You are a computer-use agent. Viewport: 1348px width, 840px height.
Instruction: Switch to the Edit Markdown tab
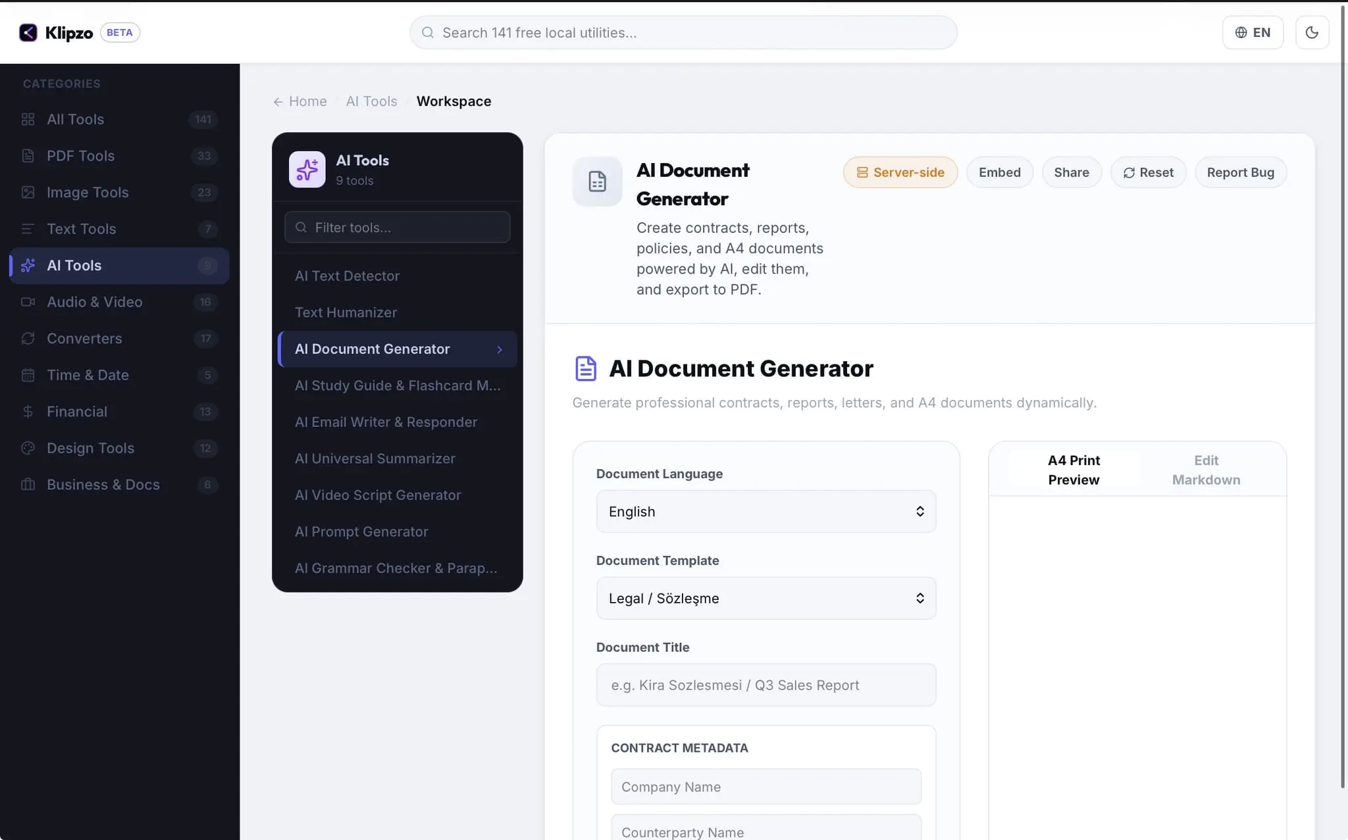tap(1206, 470)
